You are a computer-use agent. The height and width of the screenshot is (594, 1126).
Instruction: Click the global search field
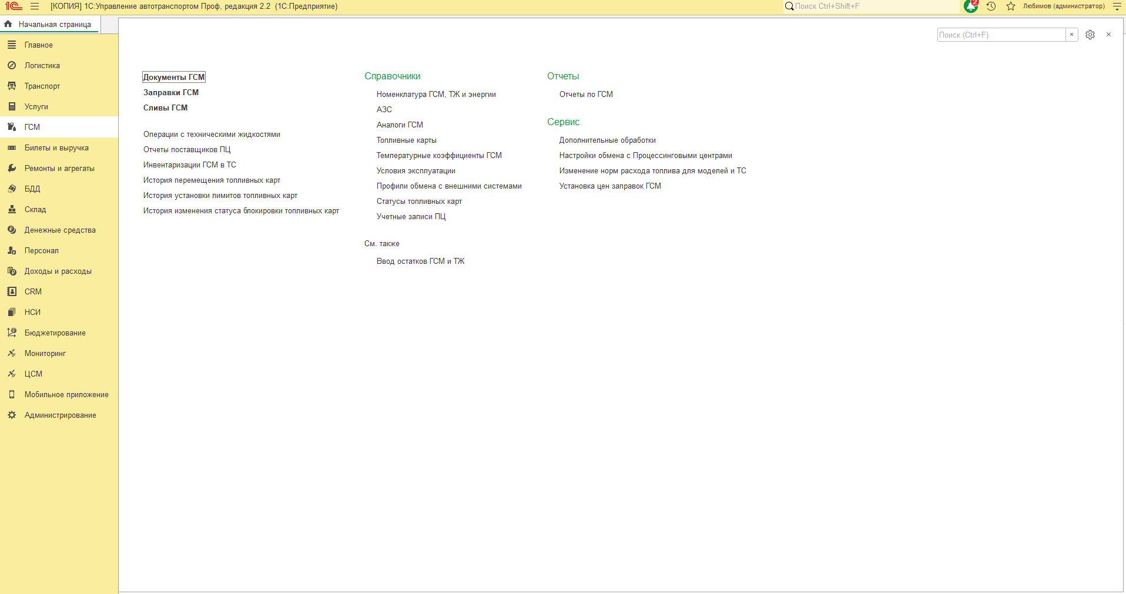point(871,6)
